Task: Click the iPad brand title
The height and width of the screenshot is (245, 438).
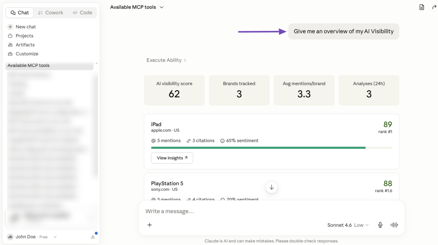Action: point(156,124)
